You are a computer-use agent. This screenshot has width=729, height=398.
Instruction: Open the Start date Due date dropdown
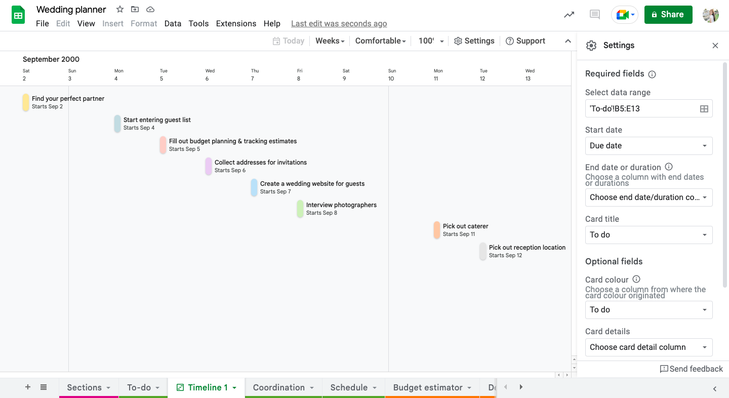tap(649, 146)
